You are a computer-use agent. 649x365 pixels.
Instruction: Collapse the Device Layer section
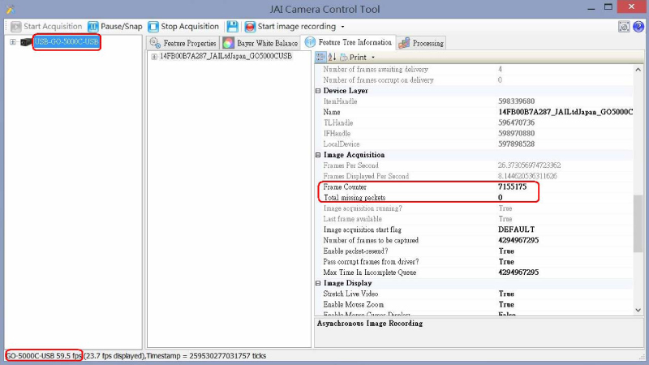coord(318,91)
